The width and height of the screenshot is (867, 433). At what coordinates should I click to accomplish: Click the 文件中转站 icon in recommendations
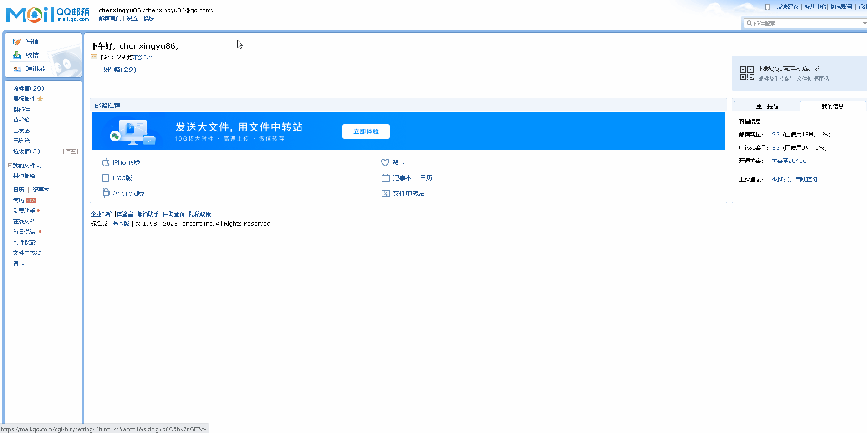tap(385, 193)
